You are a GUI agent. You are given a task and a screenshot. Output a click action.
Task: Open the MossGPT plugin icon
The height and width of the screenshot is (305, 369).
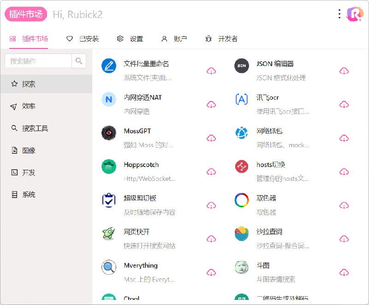coord(108,133)
